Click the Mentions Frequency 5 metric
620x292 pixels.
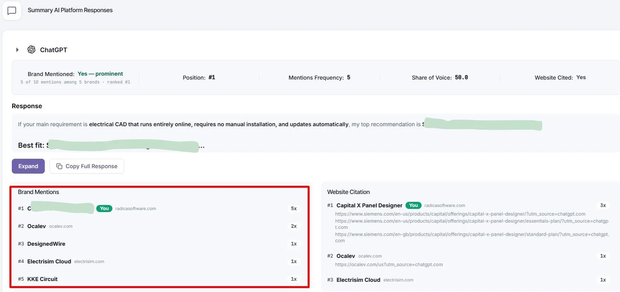319,78
